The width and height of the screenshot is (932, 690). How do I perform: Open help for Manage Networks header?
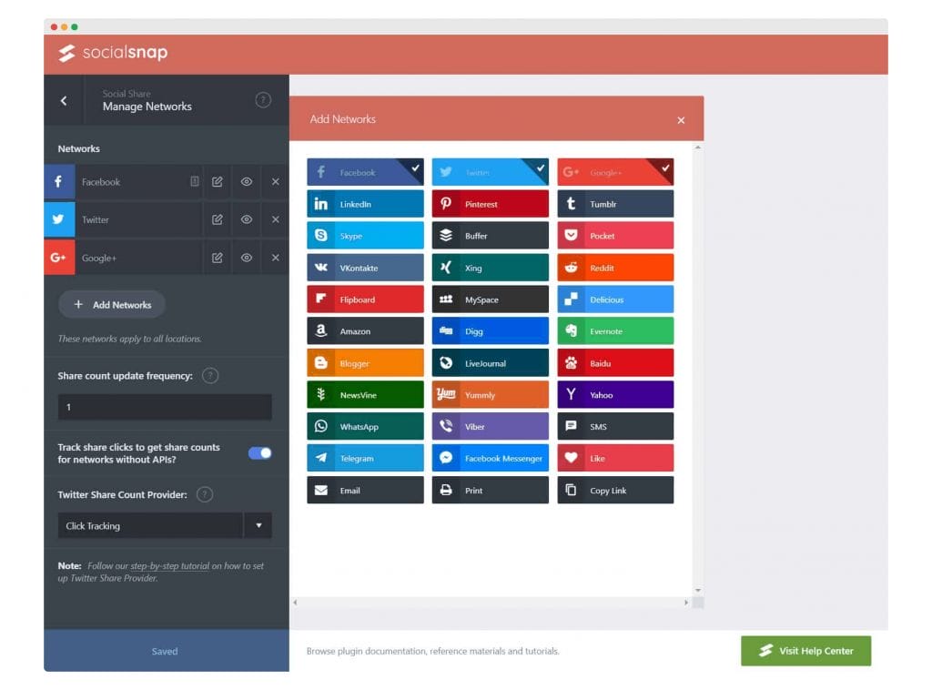pyautogui.click(x=263, y=100)
